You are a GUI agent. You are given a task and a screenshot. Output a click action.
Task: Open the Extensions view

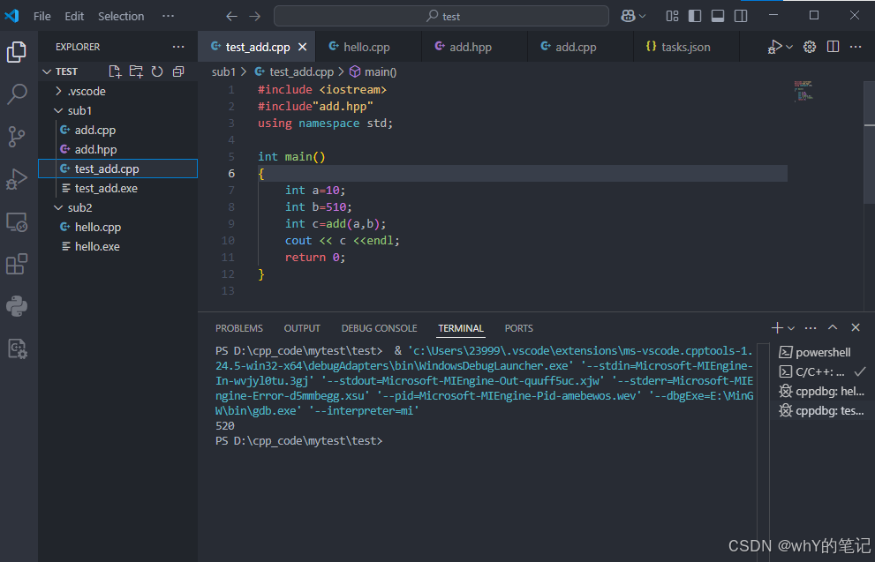tap(17, 264)
